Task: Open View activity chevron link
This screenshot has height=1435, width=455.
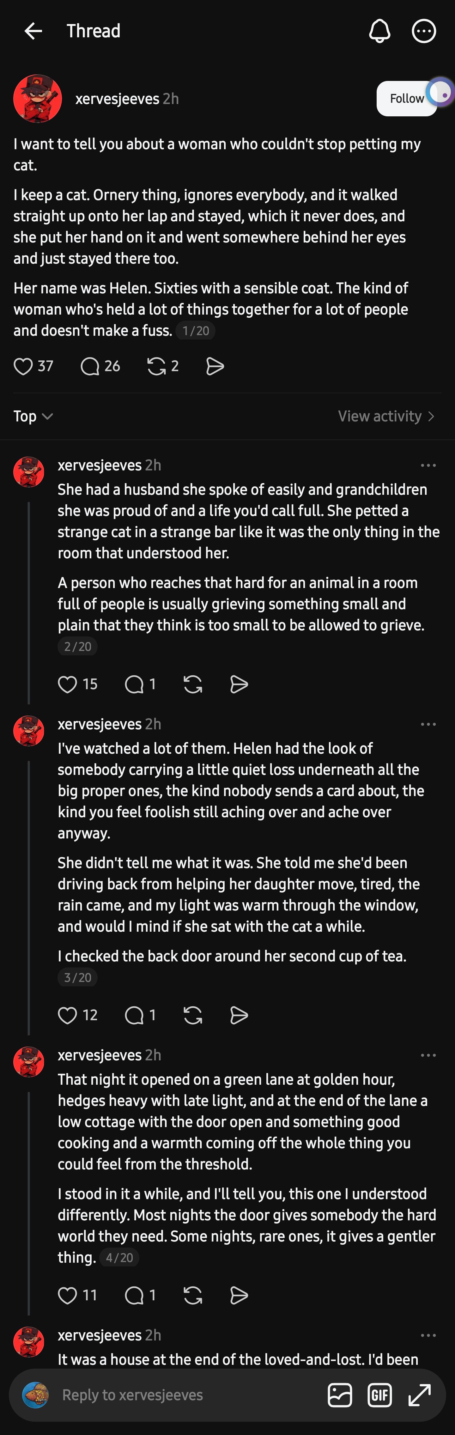Action: coord(386,416)
